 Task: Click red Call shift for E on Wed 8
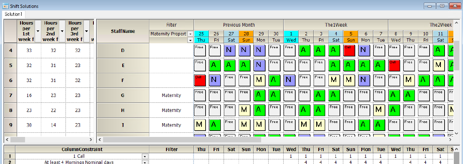[395, 65]
